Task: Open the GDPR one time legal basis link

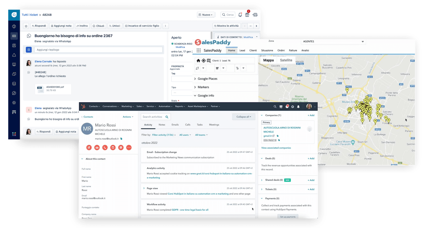Action: pyautogui.click(x=190, y=210)
